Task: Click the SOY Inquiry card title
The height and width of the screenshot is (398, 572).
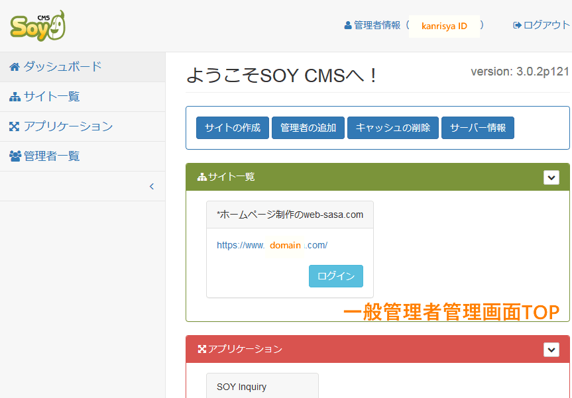Action: pyautogui.click(x=241, y=387)
